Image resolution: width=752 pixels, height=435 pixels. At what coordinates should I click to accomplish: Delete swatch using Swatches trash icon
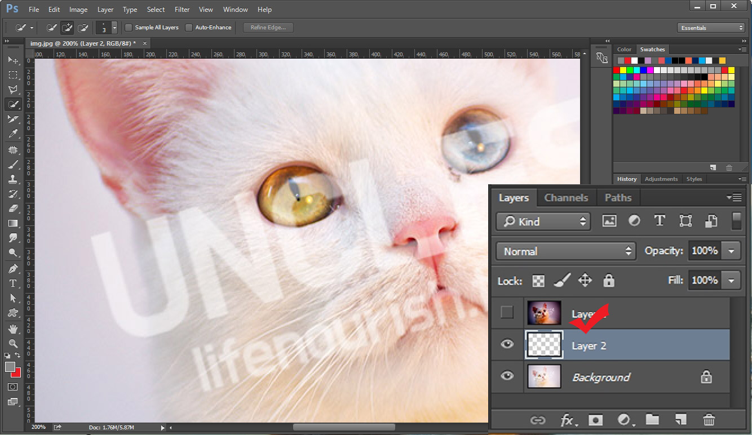tap(729, 167)
